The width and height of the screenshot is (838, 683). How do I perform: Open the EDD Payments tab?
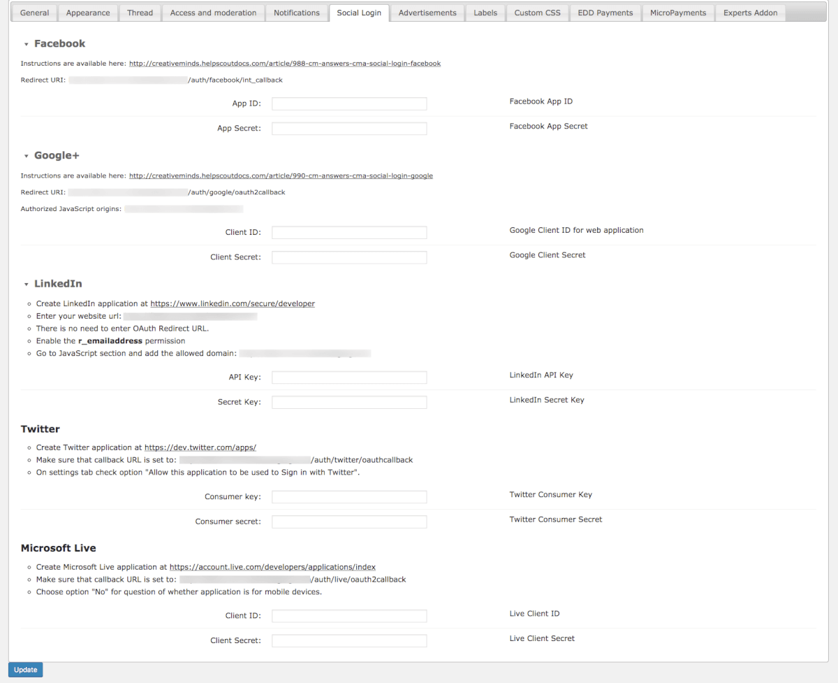click(605, 13)
